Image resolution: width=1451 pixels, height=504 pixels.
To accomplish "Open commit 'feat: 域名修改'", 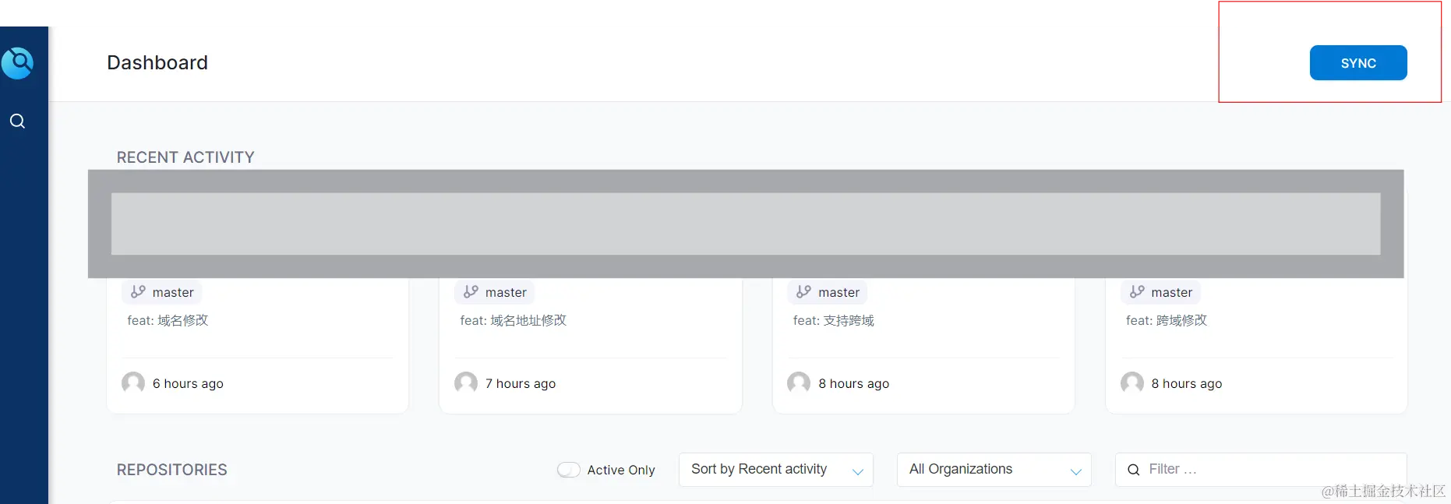I will [168, 320].
